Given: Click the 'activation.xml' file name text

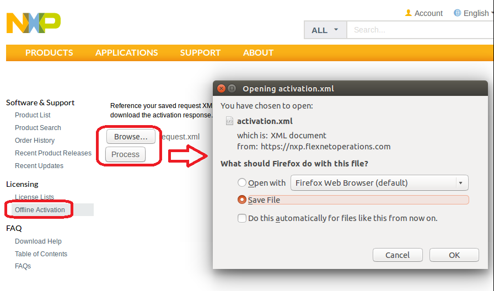Looking at the screenshot, I should click(x=265, y=121).
